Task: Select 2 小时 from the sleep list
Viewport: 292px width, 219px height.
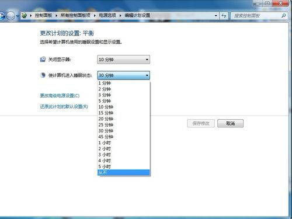Action: [x=124, y=149]
